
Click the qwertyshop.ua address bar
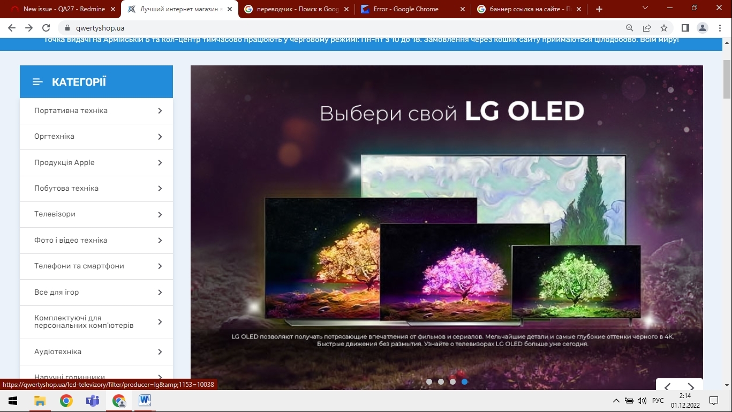[x=343, y=28]
